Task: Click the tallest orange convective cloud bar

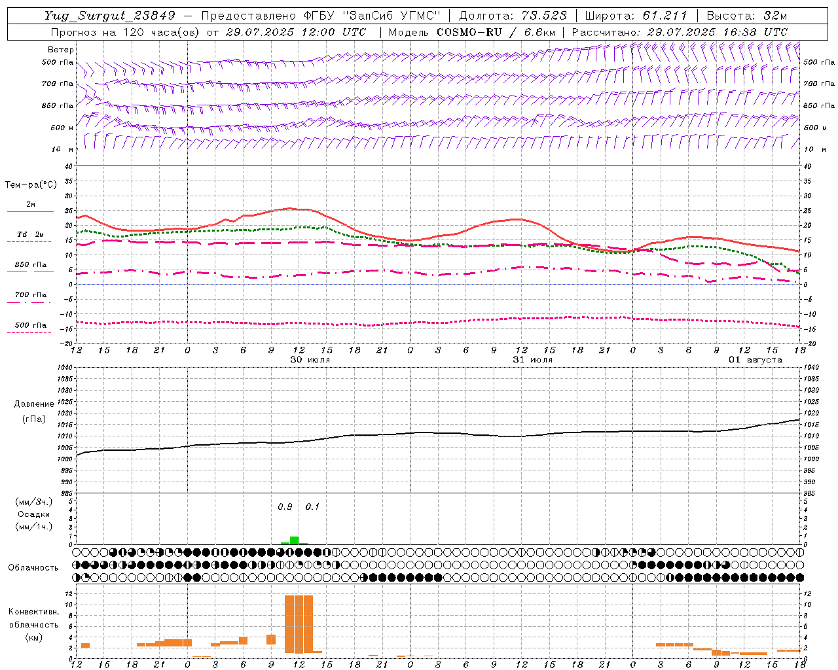Action: (299, 624)
